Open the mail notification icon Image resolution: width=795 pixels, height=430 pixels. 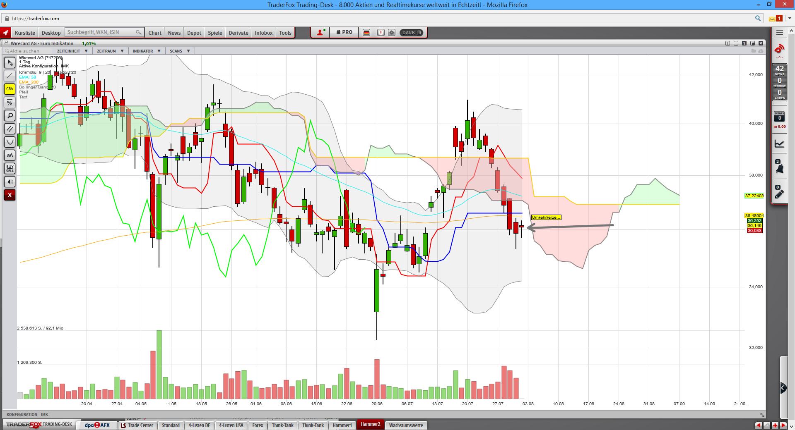[x=775, y=18]
